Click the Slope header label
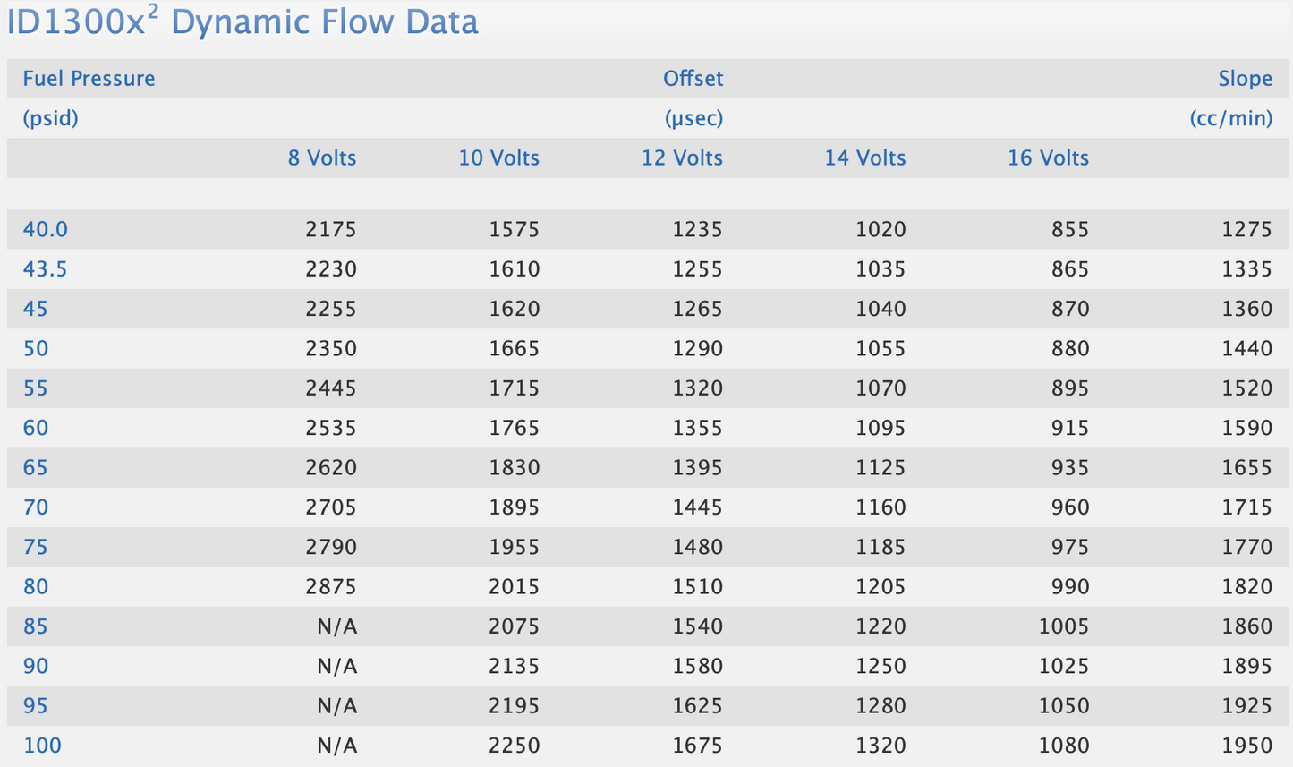The height and width of the screenshot is (767, 1293). [1245, 79]
